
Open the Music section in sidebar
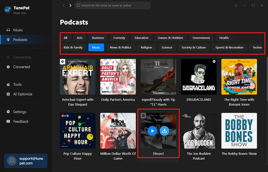click(18, 30)
